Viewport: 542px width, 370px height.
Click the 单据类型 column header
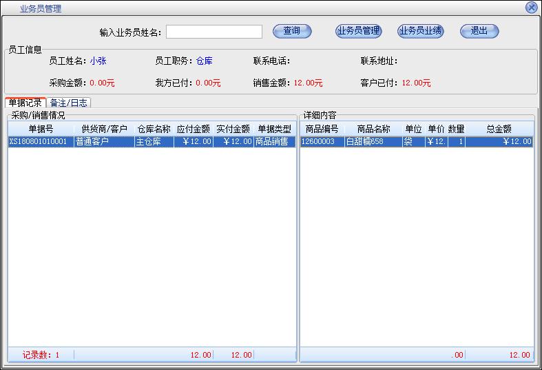[x=274, y=129]
